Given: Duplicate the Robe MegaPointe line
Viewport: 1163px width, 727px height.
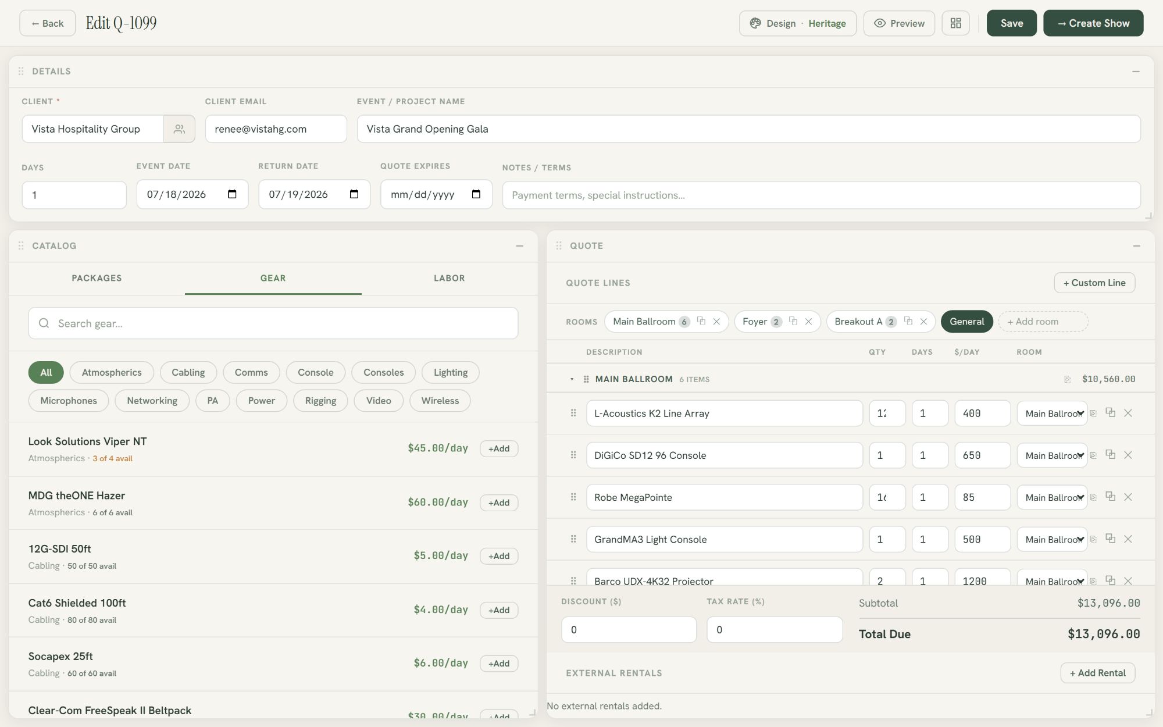Looking at the screenshot, I should click(1110, 496).
